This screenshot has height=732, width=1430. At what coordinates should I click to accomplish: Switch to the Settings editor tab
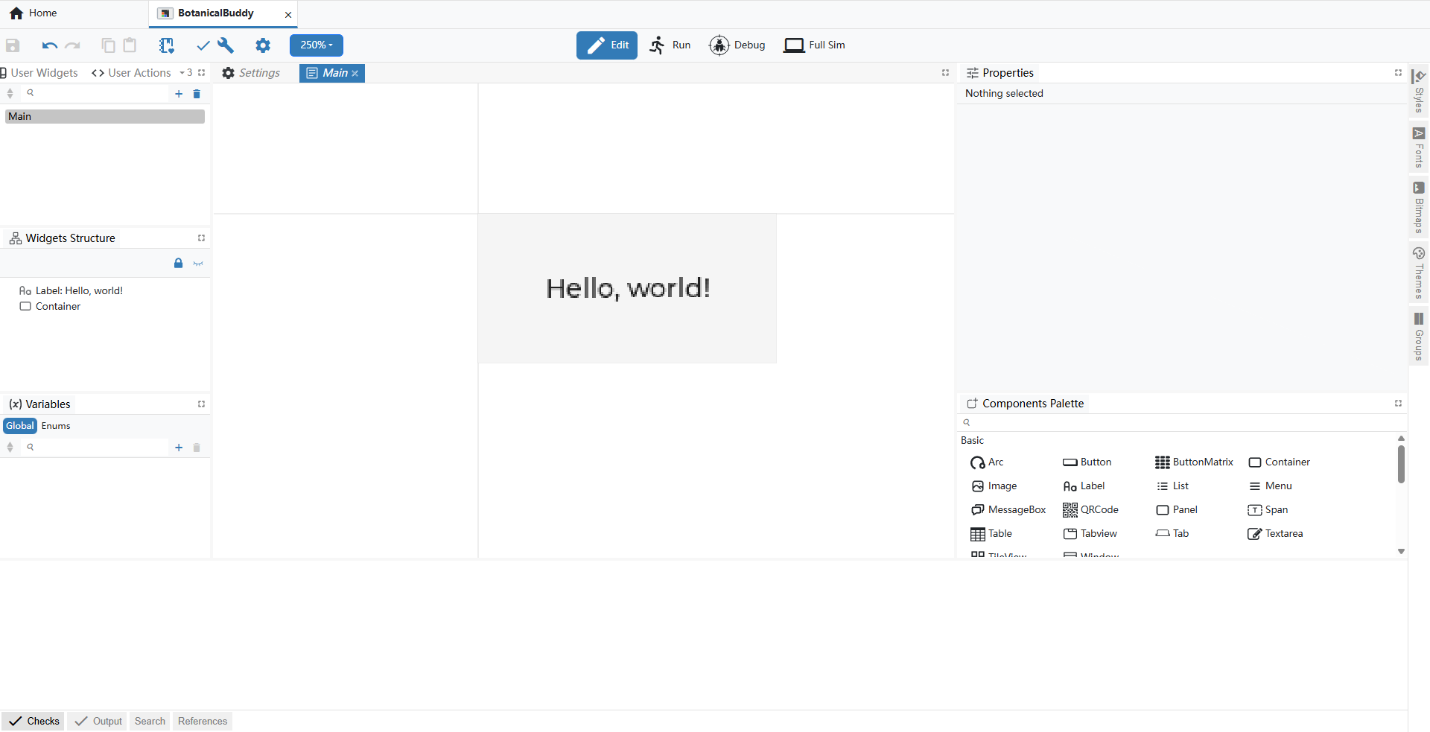pos(252,73)
